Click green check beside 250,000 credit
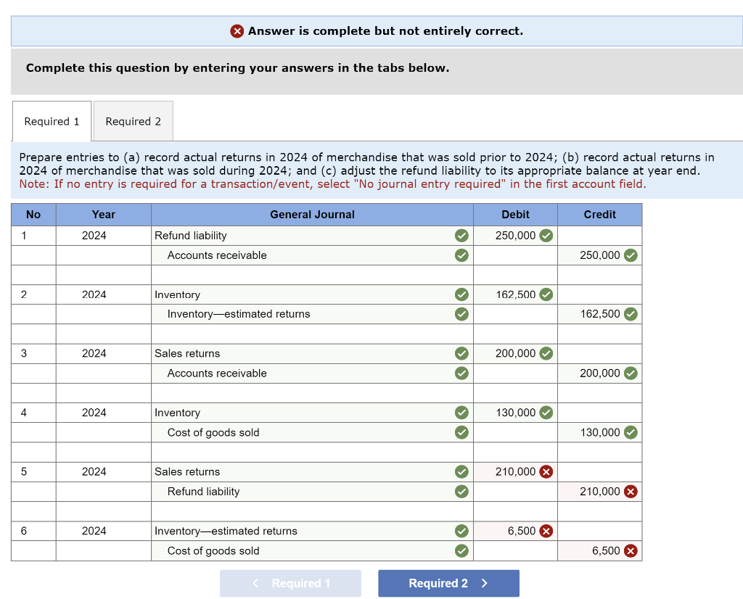The width and height of the screenshot is (743, 599). (x=631, y=255)
